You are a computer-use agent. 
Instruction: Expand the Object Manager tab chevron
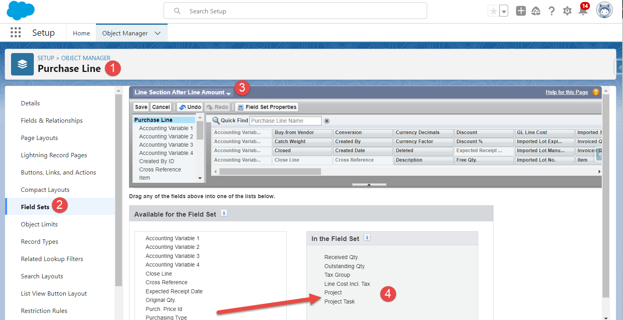click(158, 33)
